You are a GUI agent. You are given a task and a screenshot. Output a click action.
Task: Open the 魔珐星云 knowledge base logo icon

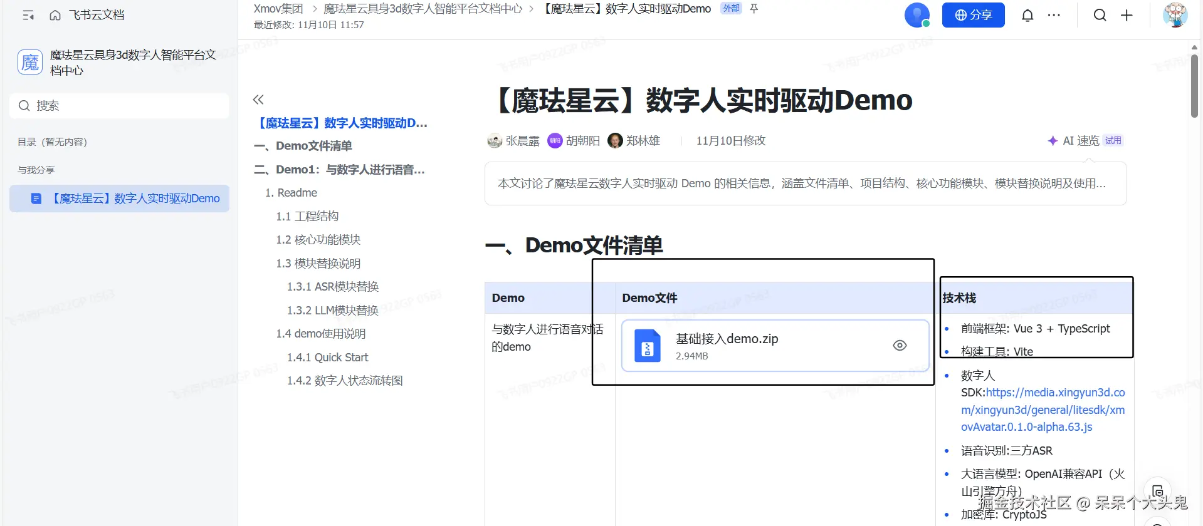click(30, 62)
